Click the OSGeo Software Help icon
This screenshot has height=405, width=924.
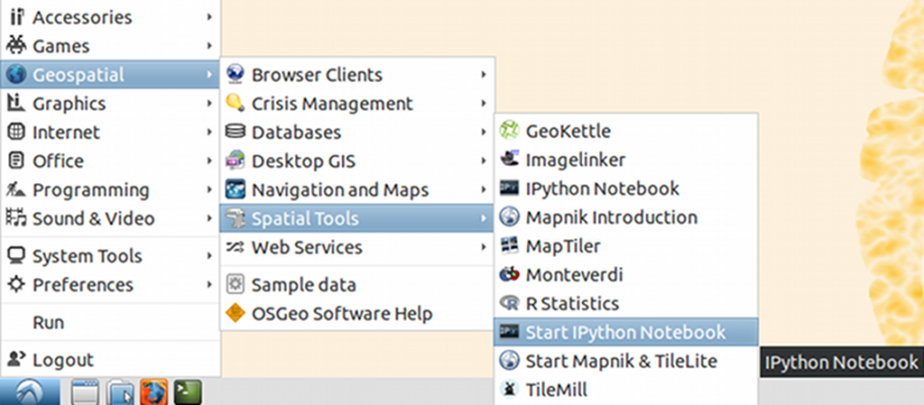click(236, 314)
